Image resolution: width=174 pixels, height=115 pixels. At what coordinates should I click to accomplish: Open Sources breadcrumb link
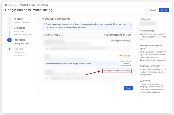click(14, 5)
